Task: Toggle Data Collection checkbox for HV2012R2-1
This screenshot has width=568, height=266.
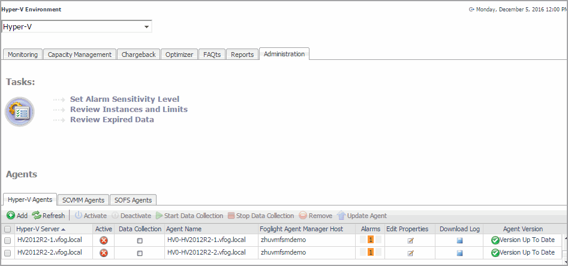Action: click(140, 241)
